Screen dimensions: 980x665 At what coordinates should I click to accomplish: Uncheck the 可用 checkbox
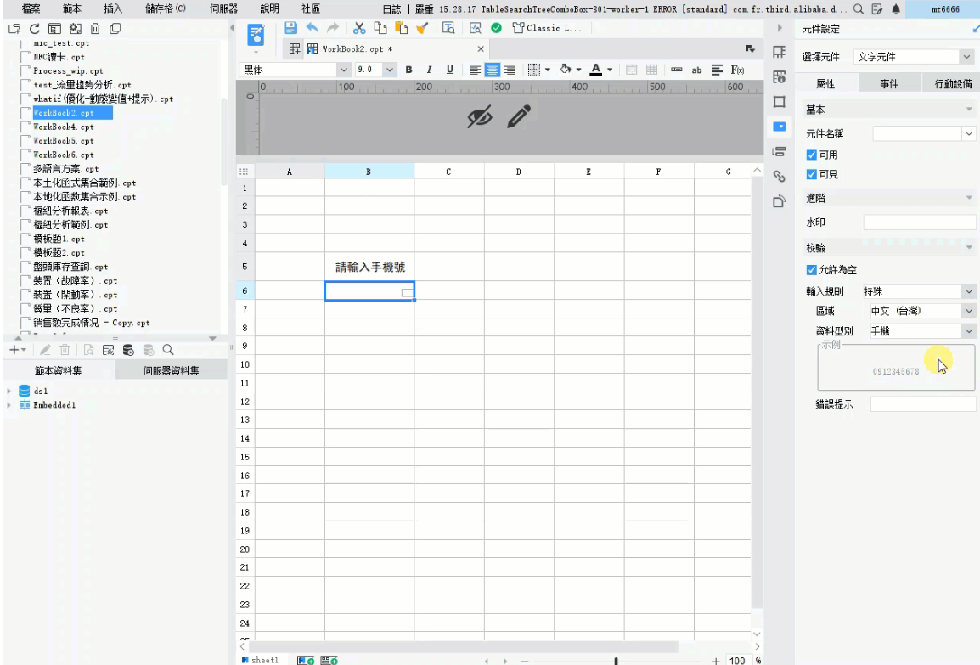[x=811, y=155]
